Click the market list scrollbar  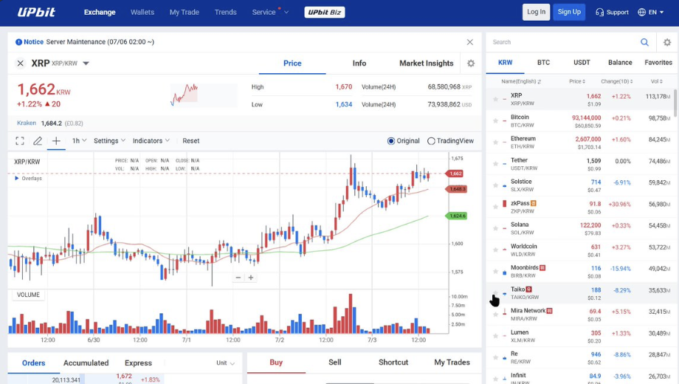pyautogui.click(x=675, y=103)
